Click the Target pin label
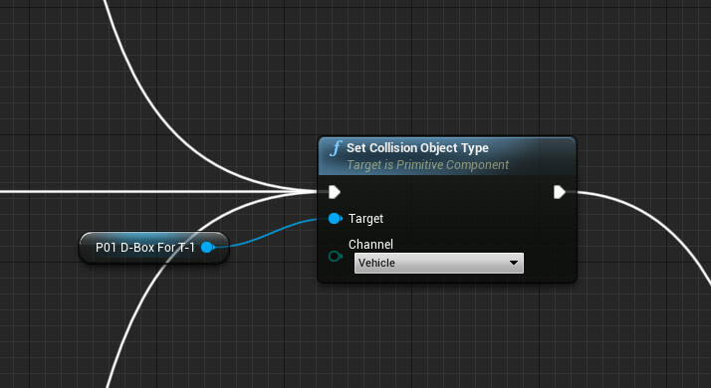 pos(365,219)
